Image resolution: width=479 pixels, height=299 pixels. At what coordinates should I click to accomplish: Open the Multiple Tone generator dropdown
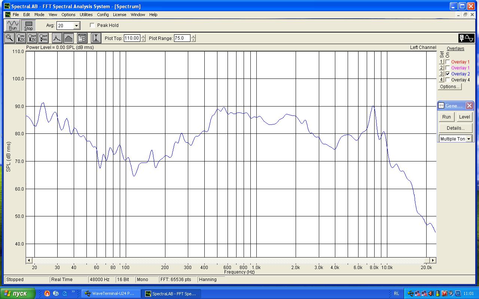[x=469, y=139]
